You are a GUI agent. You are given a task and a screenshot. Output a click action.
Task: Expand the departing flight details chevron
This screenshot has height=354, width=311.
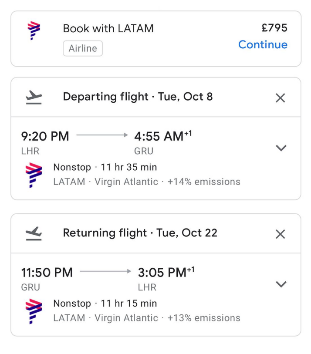281,148
